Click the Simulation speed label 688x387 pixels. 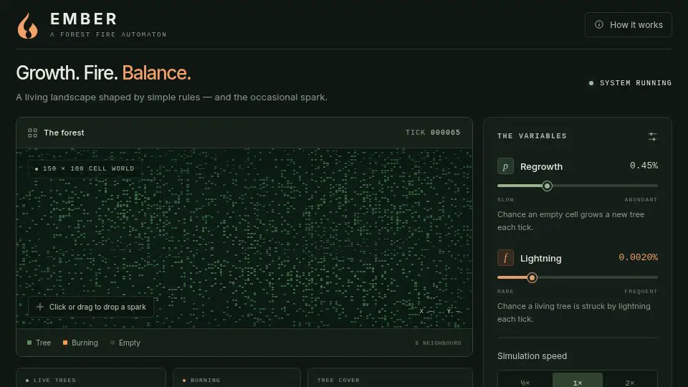pyautogui.click(x=532, y=356)
